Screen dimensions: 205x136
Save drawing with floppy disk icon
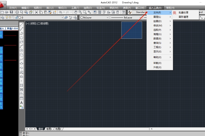coord(11,12)
